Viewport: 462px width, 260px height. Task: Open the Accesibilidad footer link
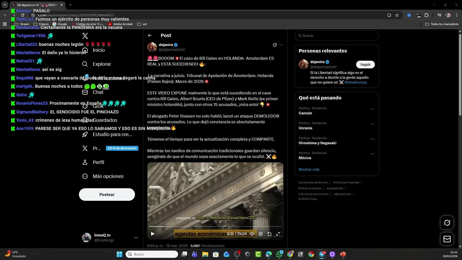pyautogui.click(x=335, y=188)
